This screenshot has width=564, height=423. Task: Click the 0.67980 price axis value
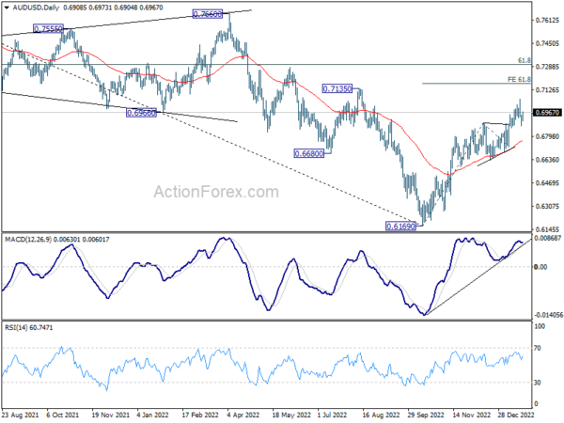(x=547, y=136)
